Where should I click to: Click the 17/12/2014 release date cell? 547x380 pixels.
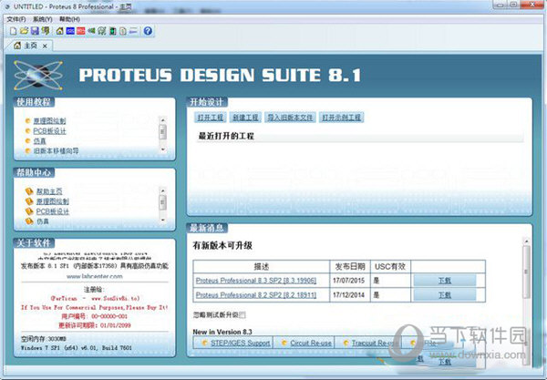pyautogui.click(x=348, y=295)
